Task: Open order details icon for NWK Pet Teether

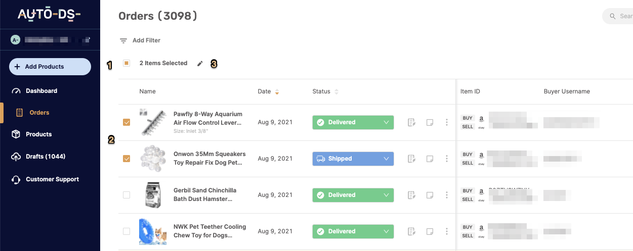Action: [412, 231]
